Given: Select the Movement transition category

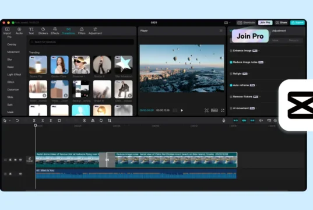Looking at the screenshot, I should click(13, 52).
